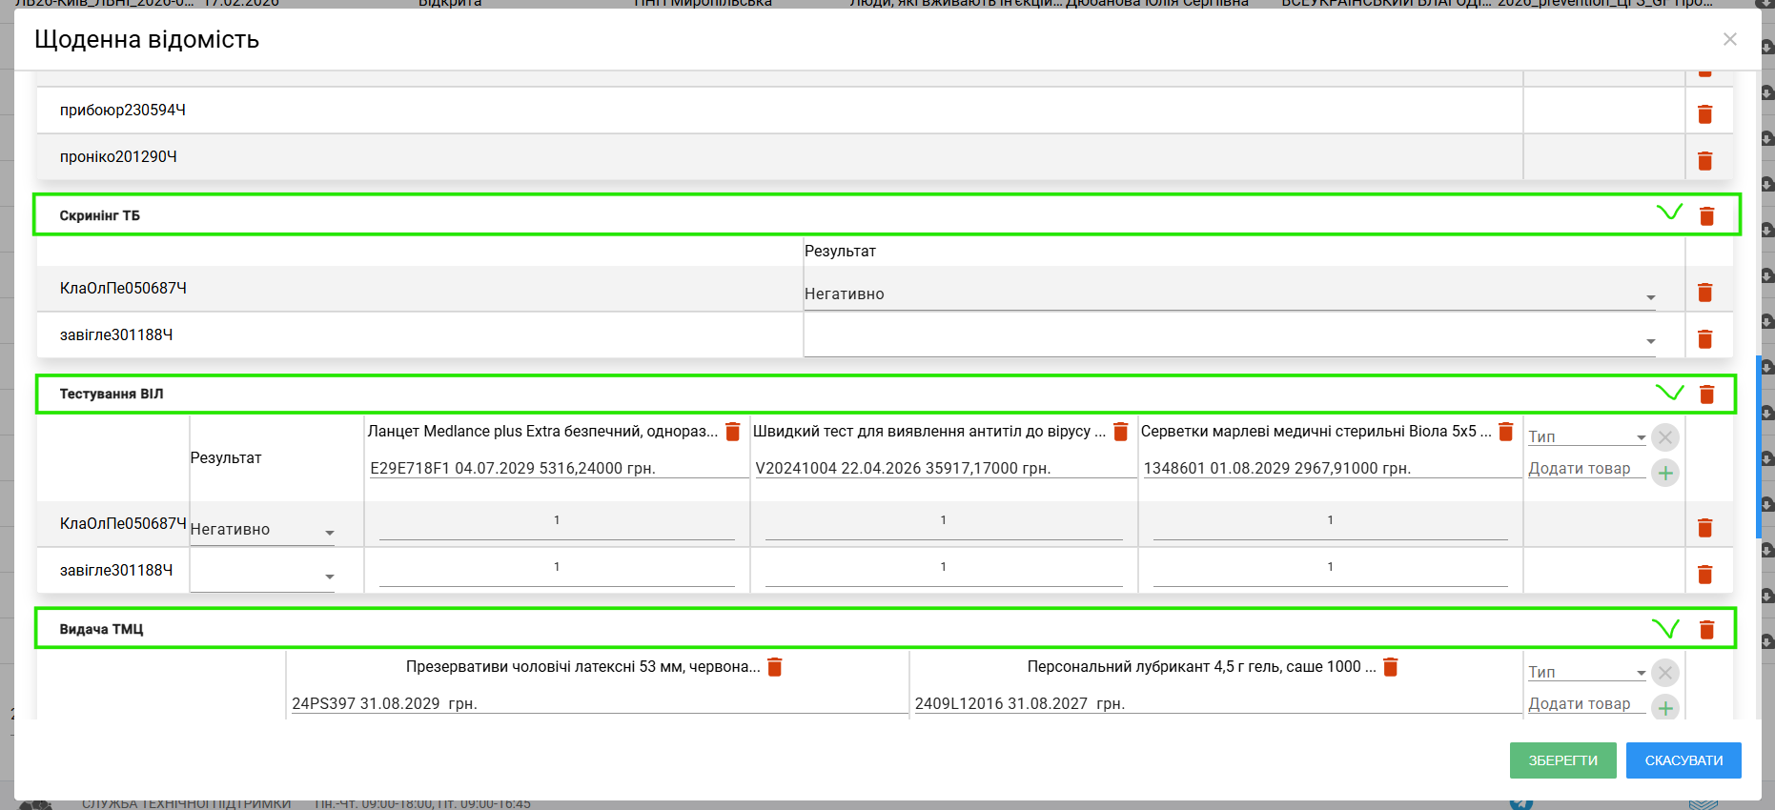Image resolution: width=1775 pixels, height=810 pixels.
Task: Collapse the Скринінг ТБ section
Action: [1669, 213]
